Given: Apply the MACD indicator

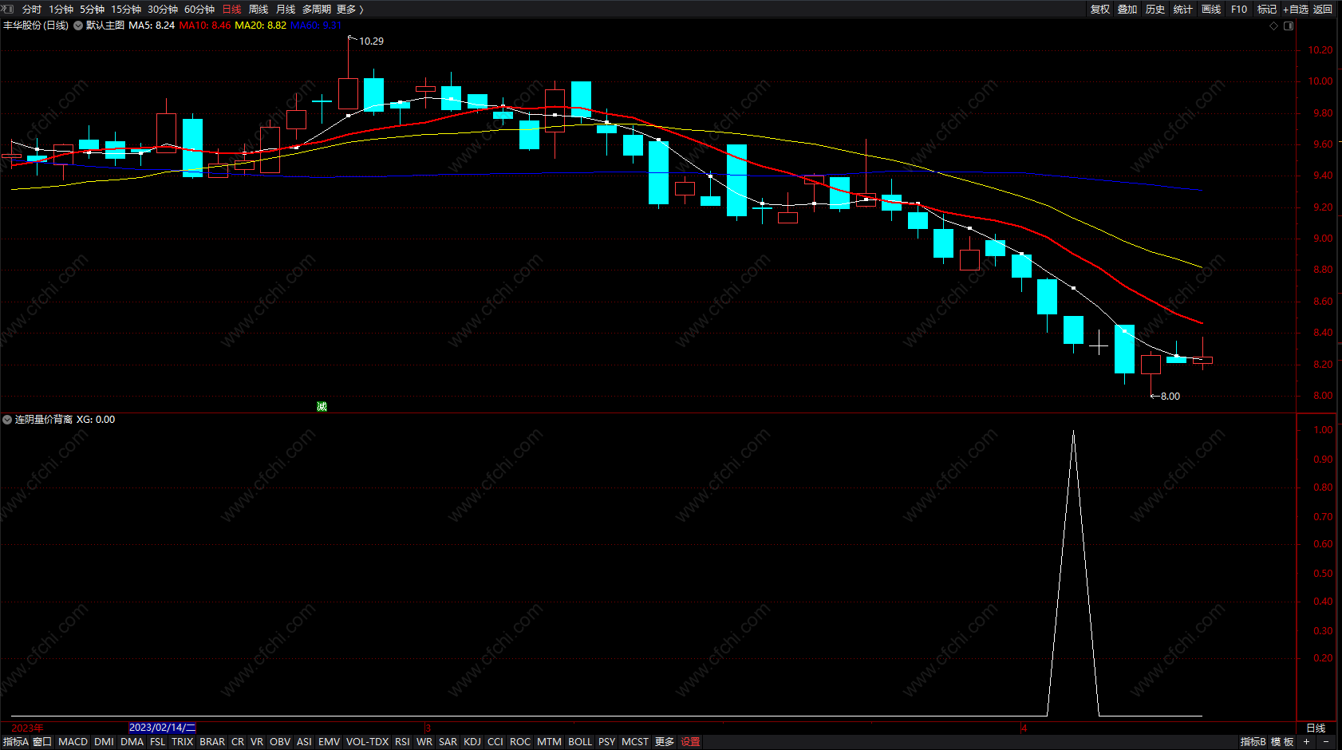Looking at the screenshot, I should (73, 741).
